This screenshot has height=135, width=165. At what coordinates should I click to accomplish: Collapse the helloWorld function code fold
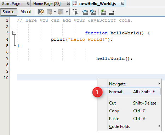tap(15, 33)
